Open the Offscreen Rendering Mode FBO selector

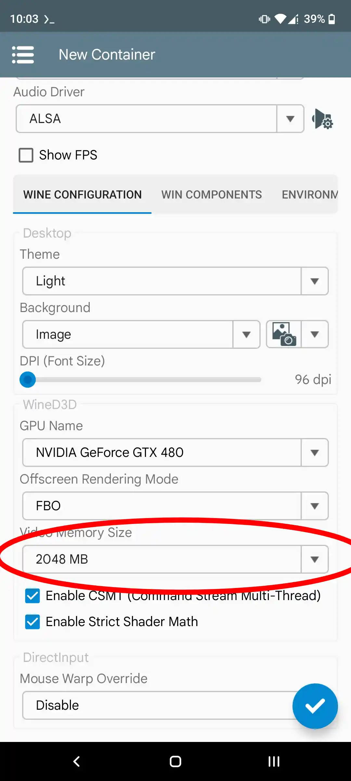click(175, 506)
